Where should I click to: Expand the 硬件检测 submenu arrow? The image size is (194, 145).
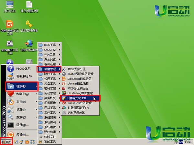[x=59, y=132]
